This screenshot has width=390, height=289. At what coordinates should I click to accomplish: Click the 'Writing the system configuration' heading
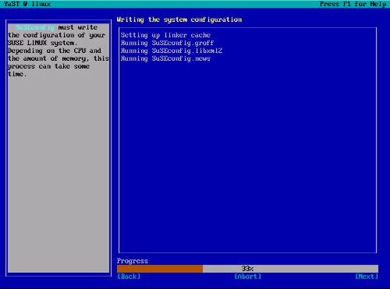click(x=179, y=19)
